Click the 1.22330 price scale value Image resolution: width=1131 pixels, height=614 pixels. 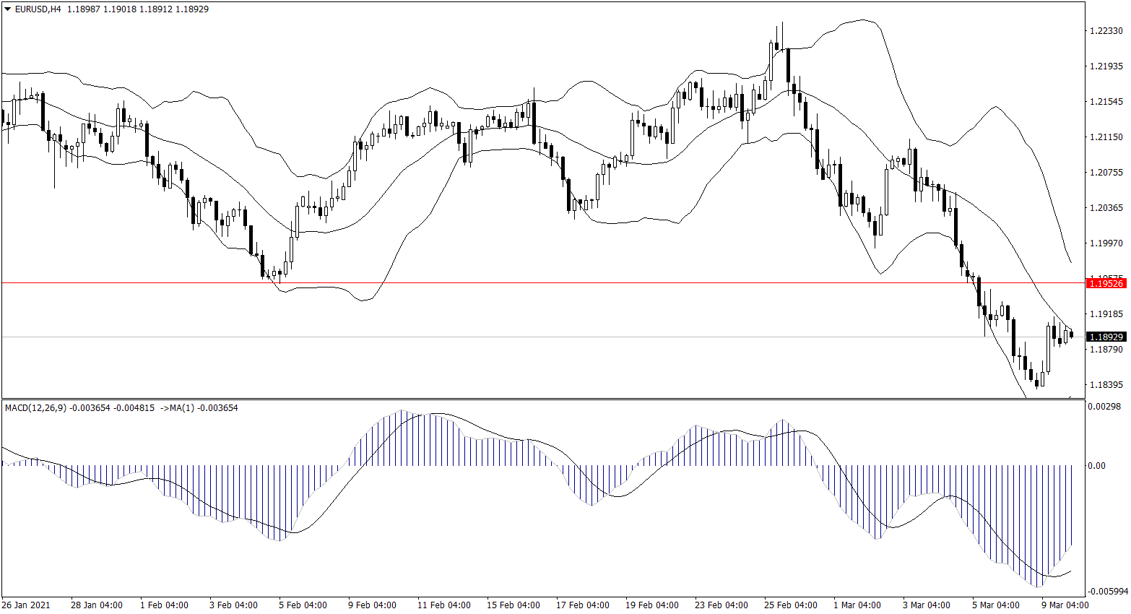(x=1106, y=31)
